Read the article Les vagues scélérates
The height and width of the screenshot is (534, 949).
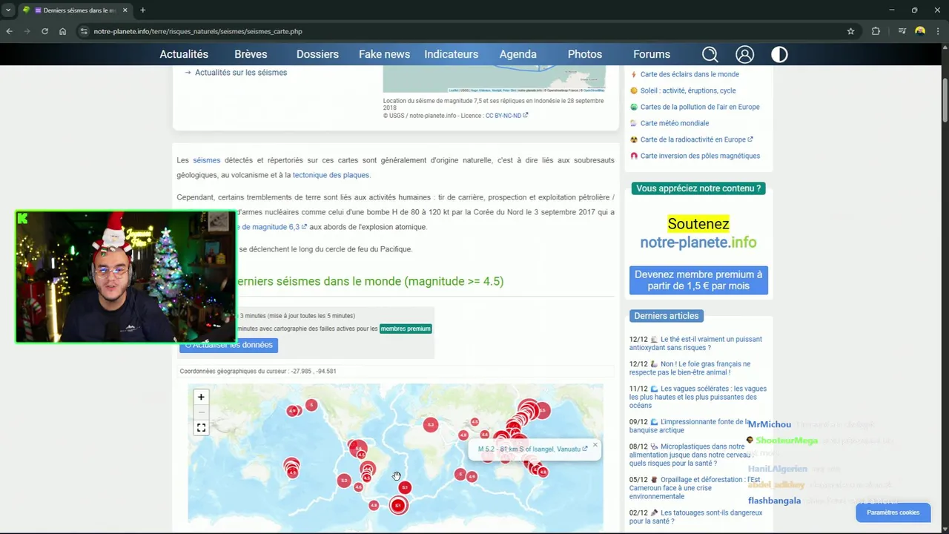pyautogui.click(x=698, y=397)
